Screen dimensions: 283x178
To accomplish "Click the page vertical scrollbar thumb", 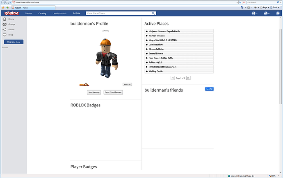I will 281,67.
